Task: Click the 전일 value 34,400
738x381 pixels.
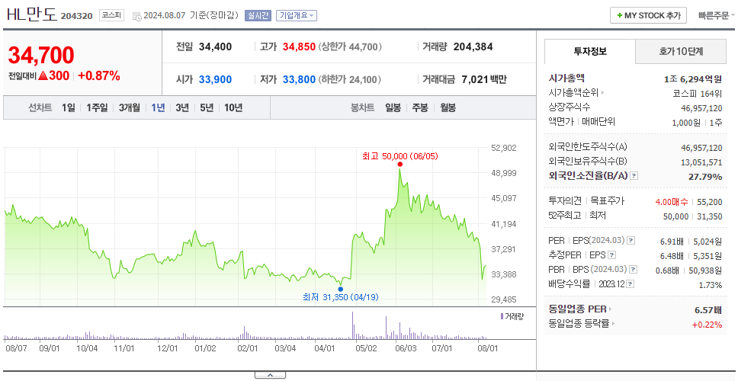Action: [215, 46]
